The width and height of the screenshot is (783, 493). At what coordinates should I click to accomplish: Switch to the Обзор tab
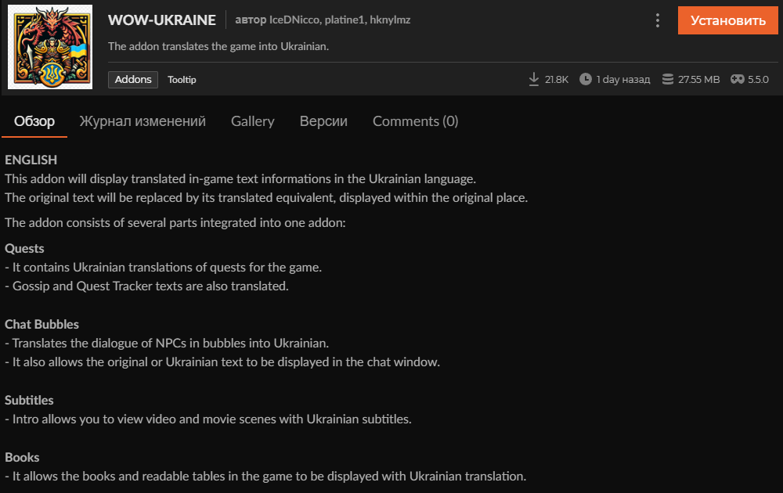pyautogui.click(x=34, y=121)
